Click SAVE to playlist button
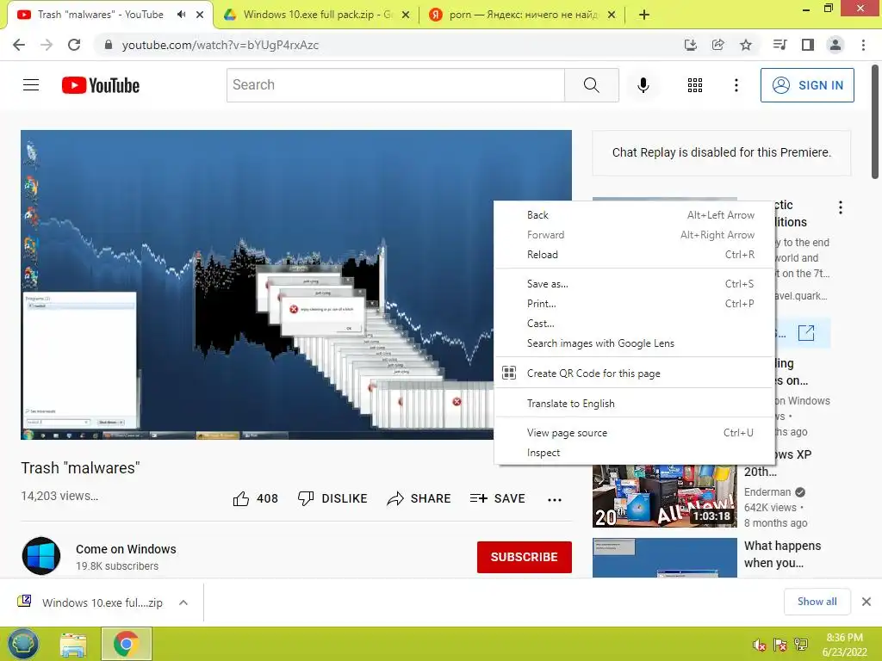The height and width of the screenshot is (661, 882). (x=497, y=498)
